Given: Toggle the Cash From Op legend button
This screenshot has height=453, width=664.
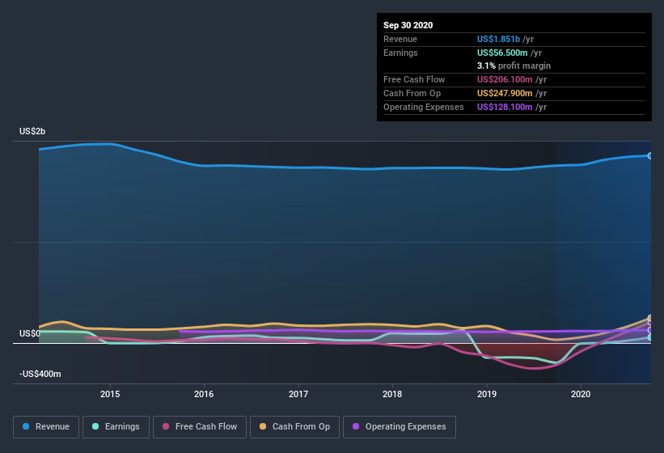Looking at the screenshot, I should pyautogui.click(x=294, y=427).
